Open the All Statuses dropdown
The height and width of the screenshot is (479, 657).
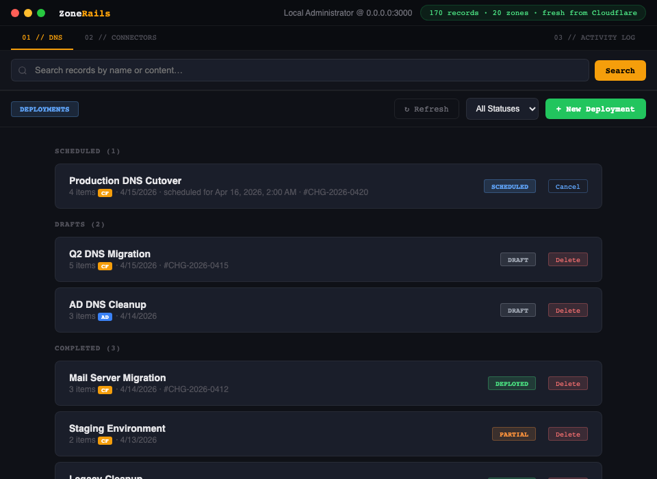(502, 109)
